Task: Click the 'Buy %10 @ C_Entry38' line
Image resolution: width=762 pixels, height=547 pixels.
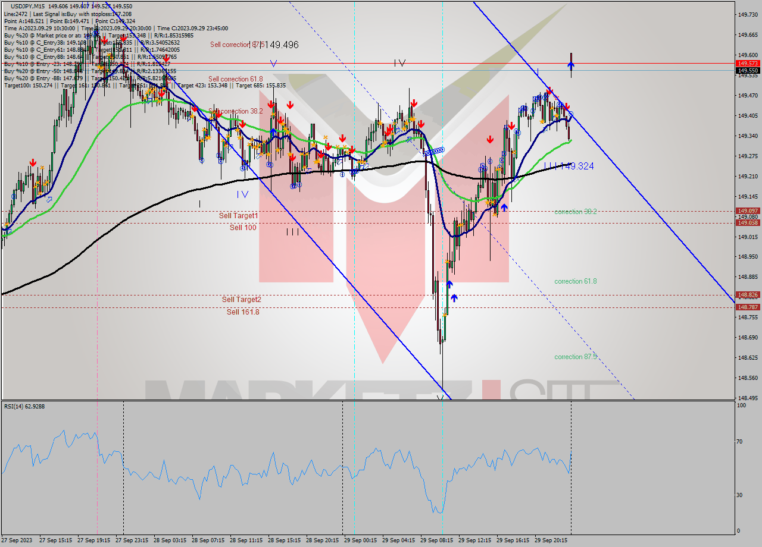Action: pyautogui.click(x=91, y=42)
